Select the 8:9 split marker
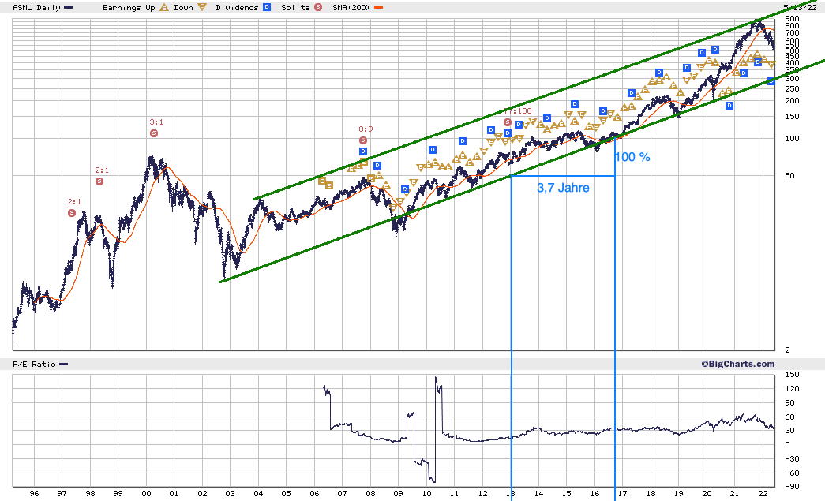 [x=363, y=140]
